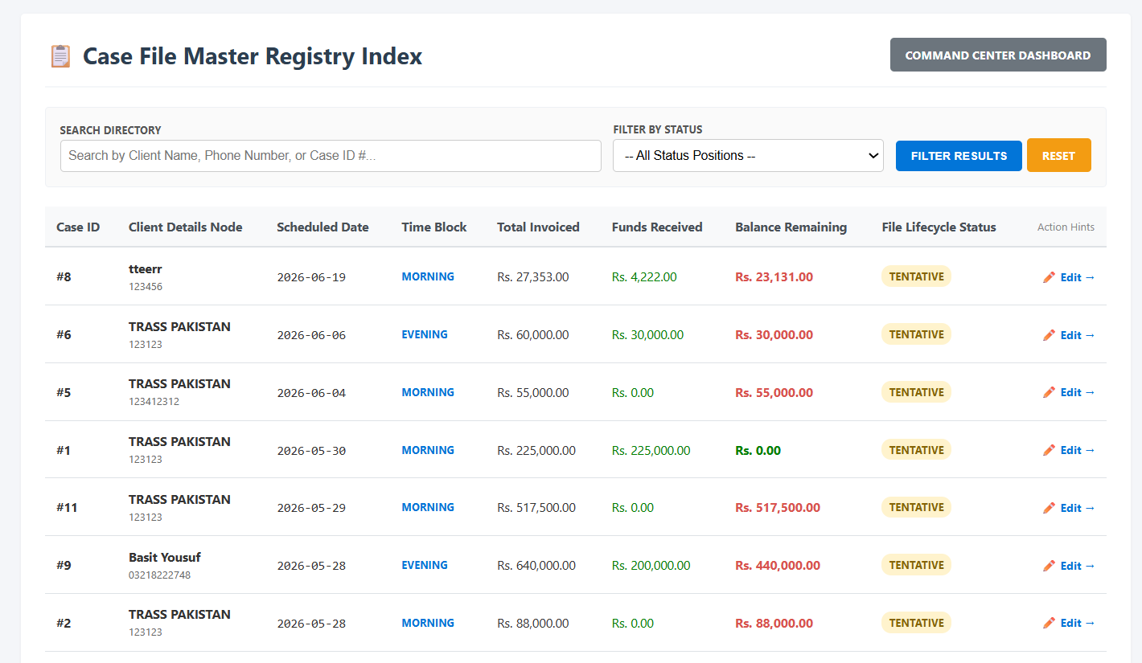Click balance remaining Rs. 55,000.00
Viewport: 1142px width, 663px height.
point(774,393)
